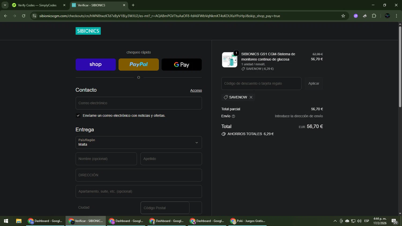Image resolution: width=402 pixels, height=226 pixels.
Task: Open the network icon in tray
Action: 353,221
